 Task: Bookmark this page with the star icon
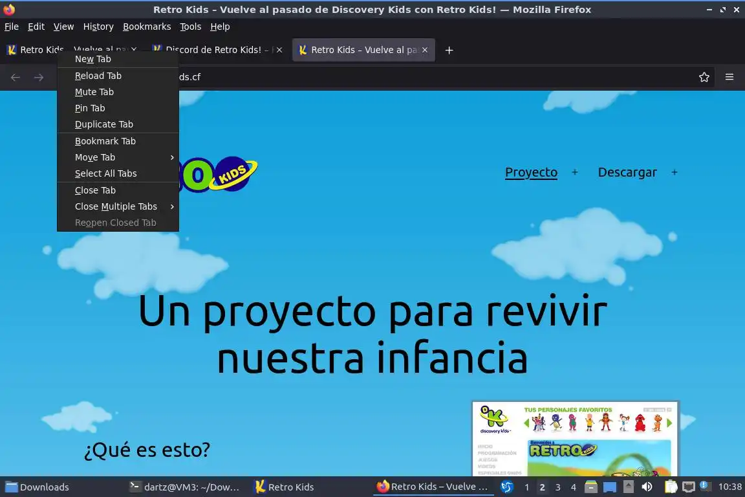704,77
